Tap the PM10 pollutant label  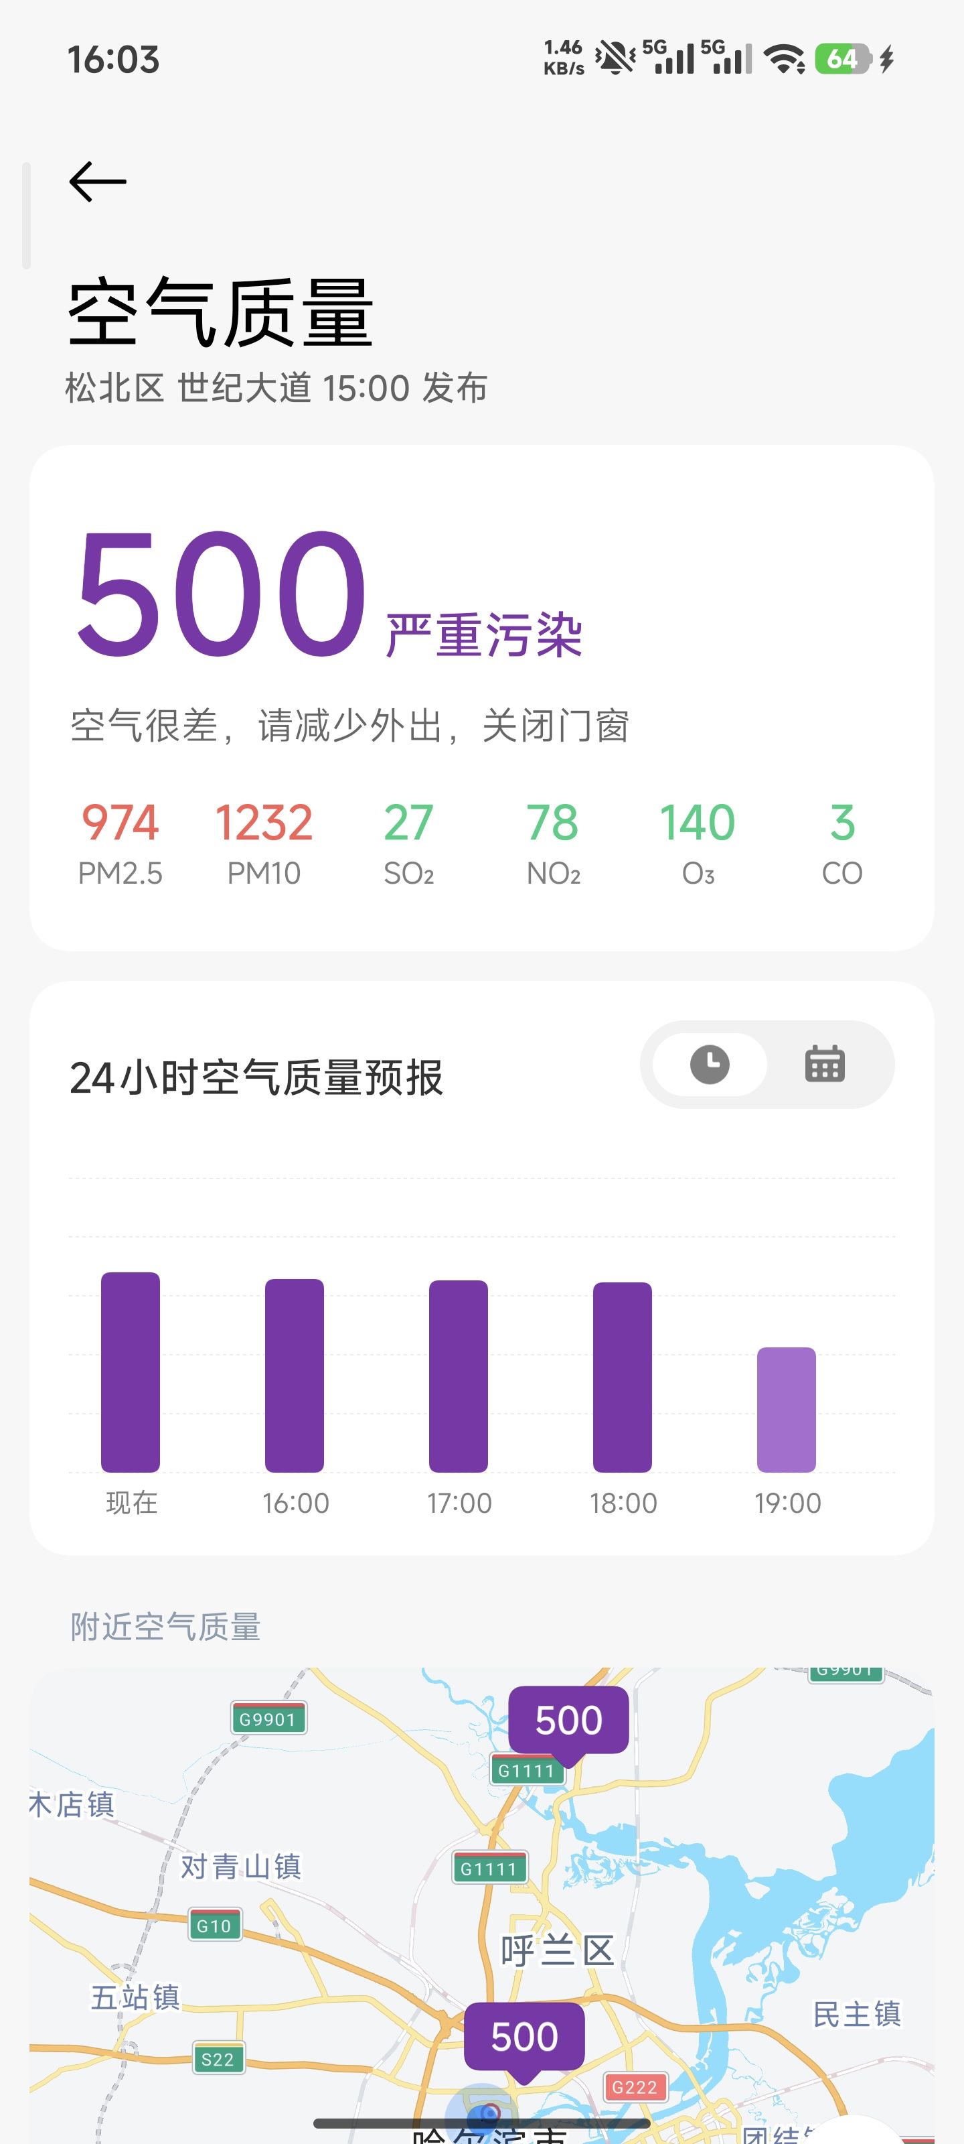[264, 873]
